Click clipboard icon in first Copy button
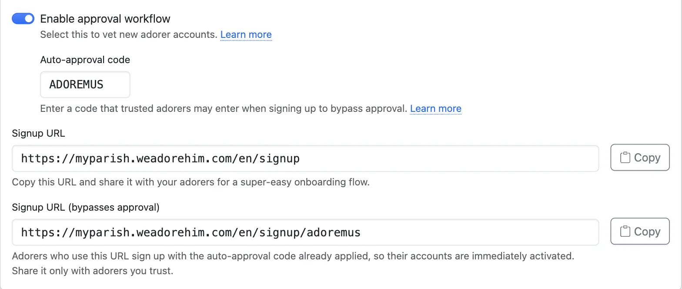The width and height of the screenshot is (682, 289). pos(625,158)
